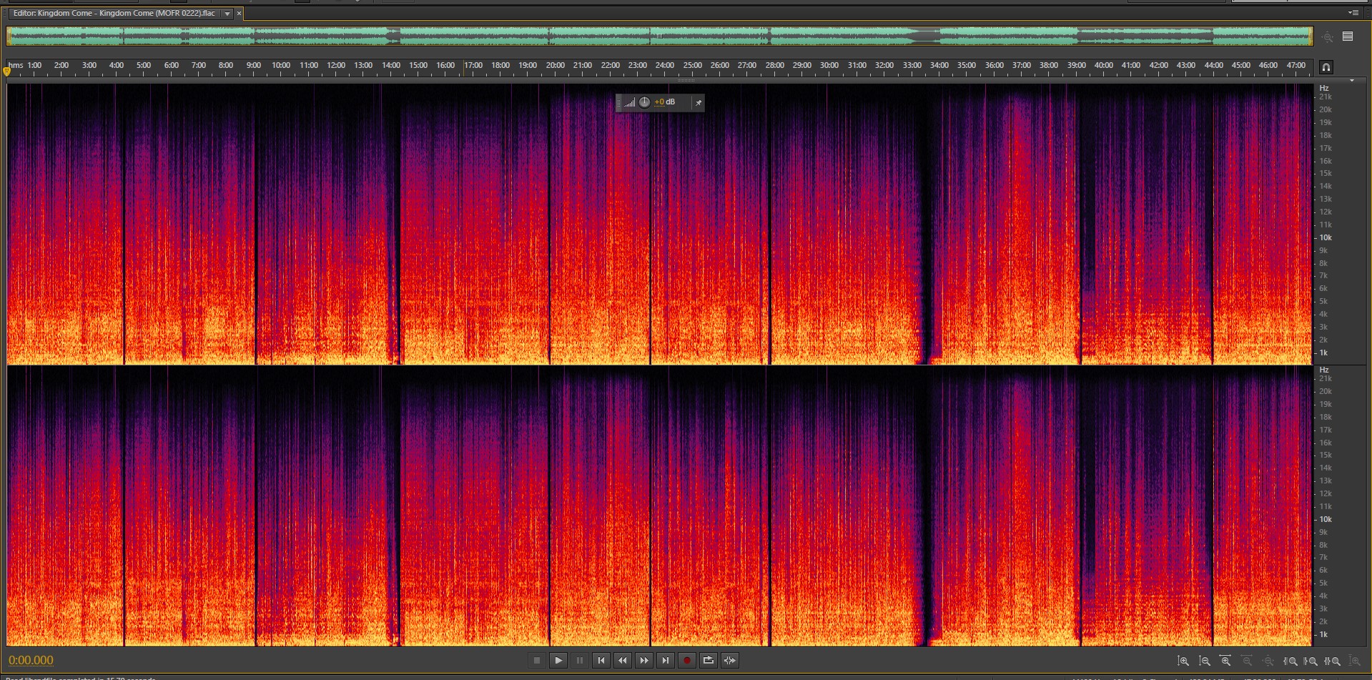
Task: Toggle Loop Playback in the transport bar
Action: click(708, 660)
